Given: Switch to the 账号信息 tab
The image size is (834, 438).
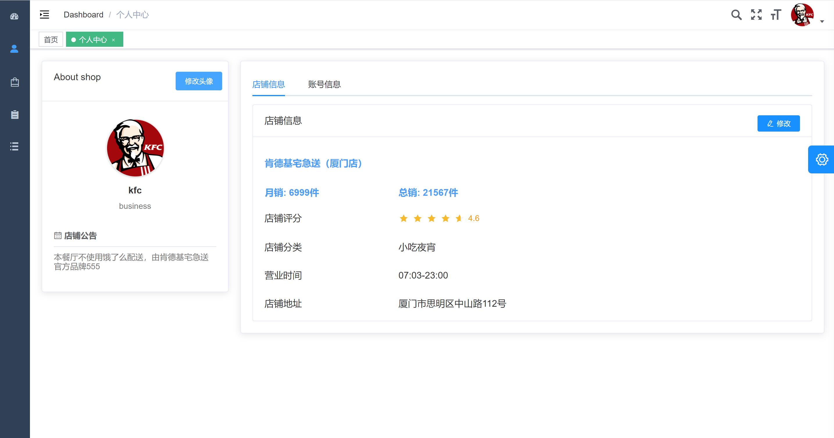Looking at the screenshot, I should pos(324,85).
